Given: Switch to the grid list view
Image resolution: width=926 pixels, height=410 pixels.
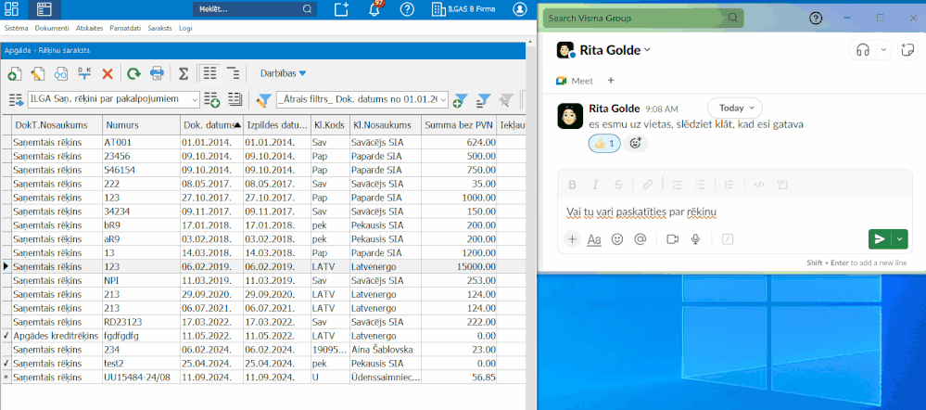Looking at the screenshot, I should pos(209,73).
